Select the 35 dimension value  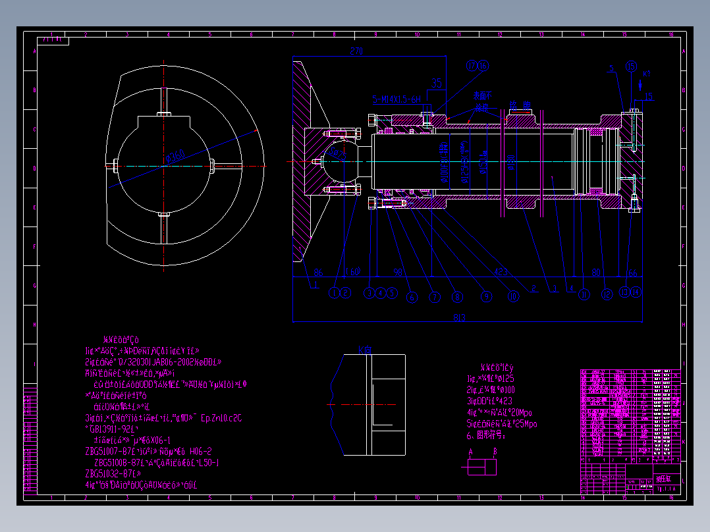[x=436, y=84]
